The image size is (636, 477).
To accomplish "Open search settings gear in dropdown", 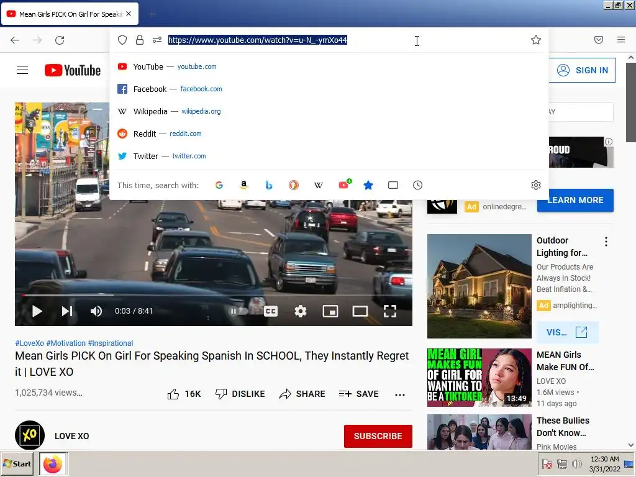I will [x=536, y=185].
